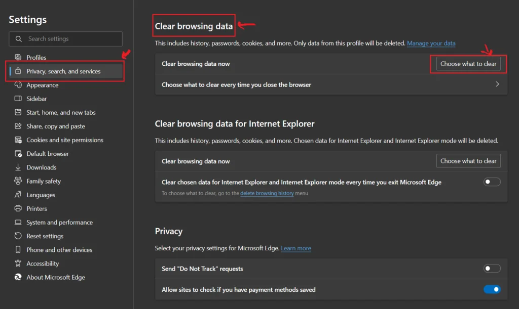Click the Languages icon
The image size is (519, 309).
coord(18,195)
